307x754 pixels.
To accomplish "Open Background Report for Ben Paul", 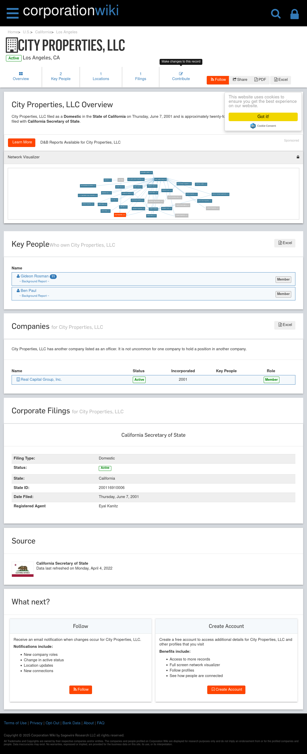I will [x=34, y=296].
